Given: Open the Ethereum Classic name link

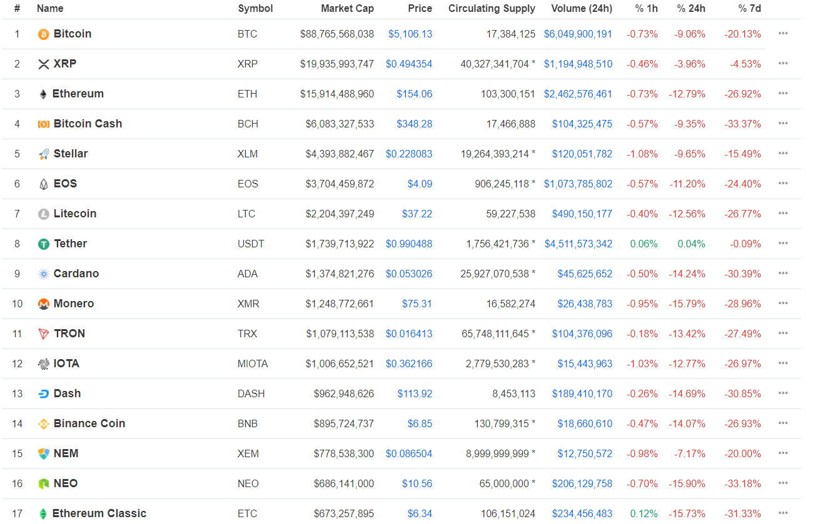Looking at the screenshot, I should [x=99, y=513].
